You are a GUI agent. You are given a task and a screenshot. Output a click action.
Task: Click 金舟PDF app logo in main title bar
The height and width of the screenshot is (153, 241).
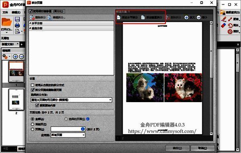(x=5, y=4)
